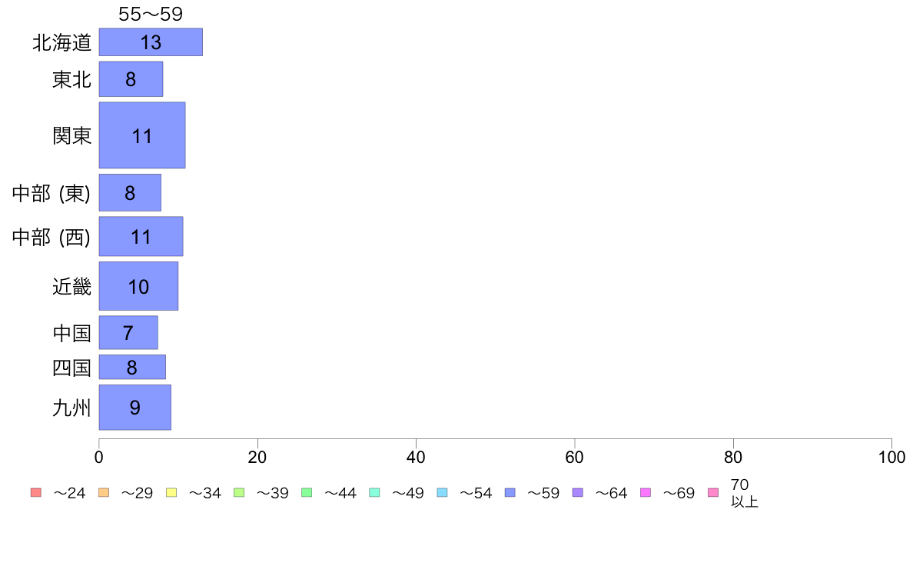This screenshot has width=913, height=566.
Task: Select the 中国 bar showing 7
Action: tap(128, 333)
